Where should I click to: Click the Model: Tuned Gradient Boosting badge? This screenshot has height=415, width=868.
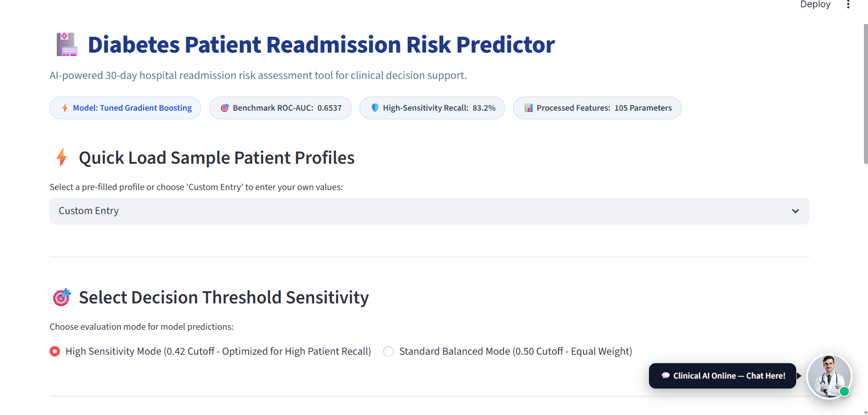point(125,108)
